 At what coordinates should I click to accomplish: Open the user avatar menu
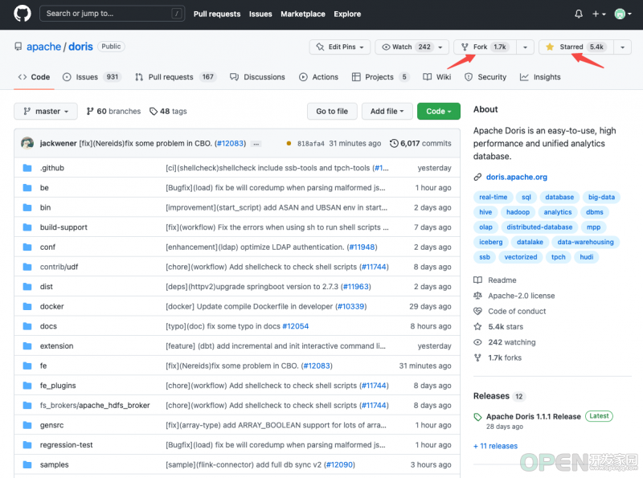tap(622, 14)
